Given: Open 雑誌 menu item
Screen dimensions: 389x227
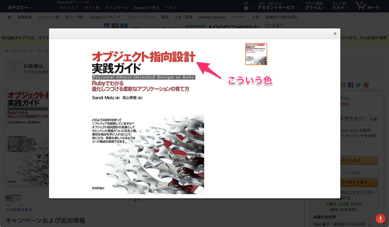Looking at the screenshot, I should click(165, 17).
